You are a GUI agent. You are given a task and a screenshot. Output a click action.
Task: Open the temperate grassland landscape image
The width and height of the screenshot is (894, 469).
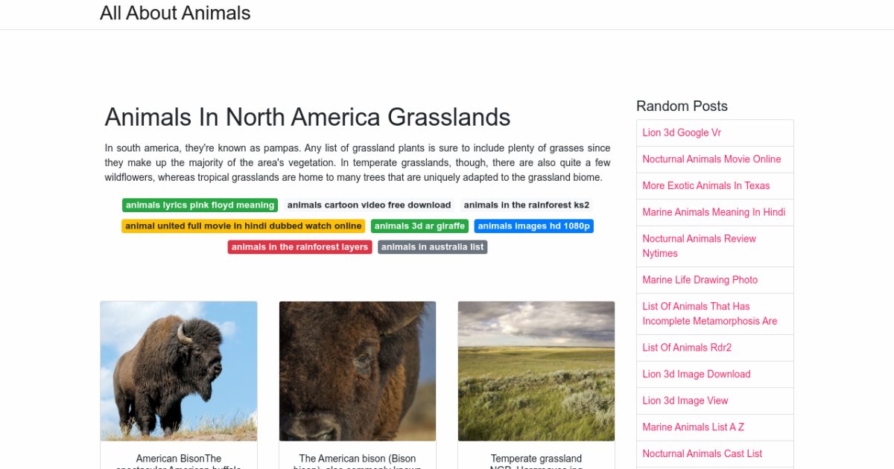(536, 371)
